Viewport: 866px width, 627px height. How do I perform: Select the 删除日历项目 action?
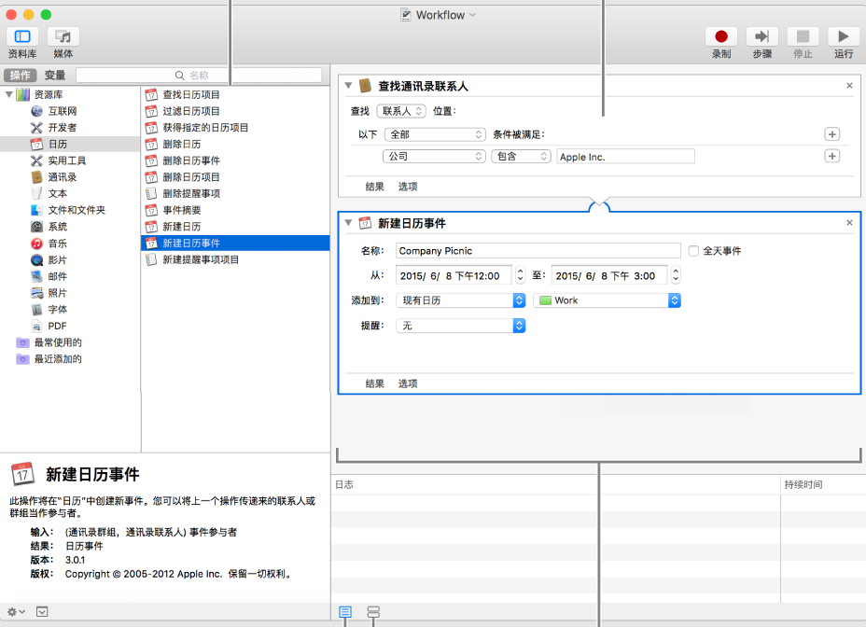(x=191, y=177)
